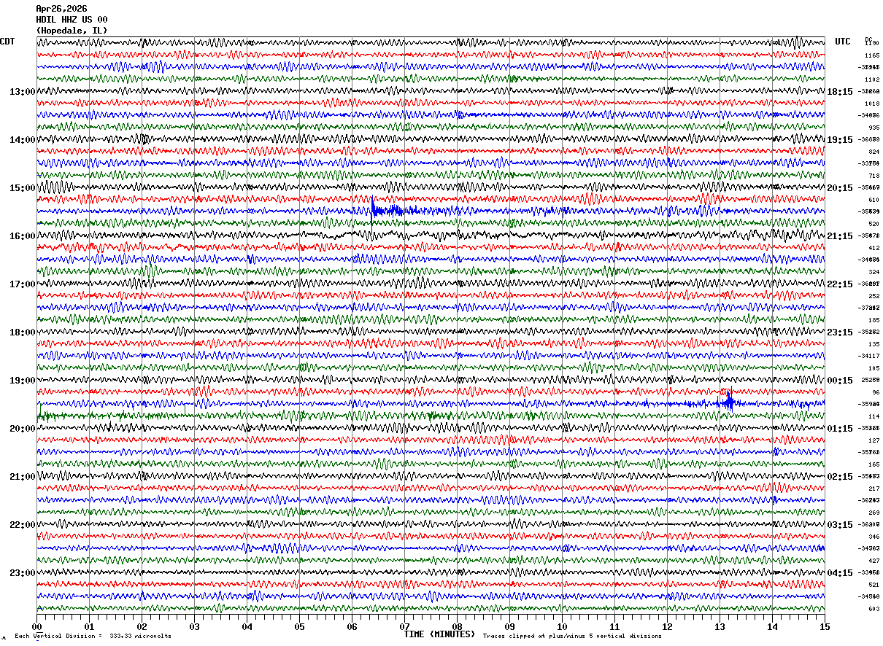Image resolution: width=883 pixels, height=646 pixels.
Task: Select the 16:00 CDT time label
Action: pos(23,236)
